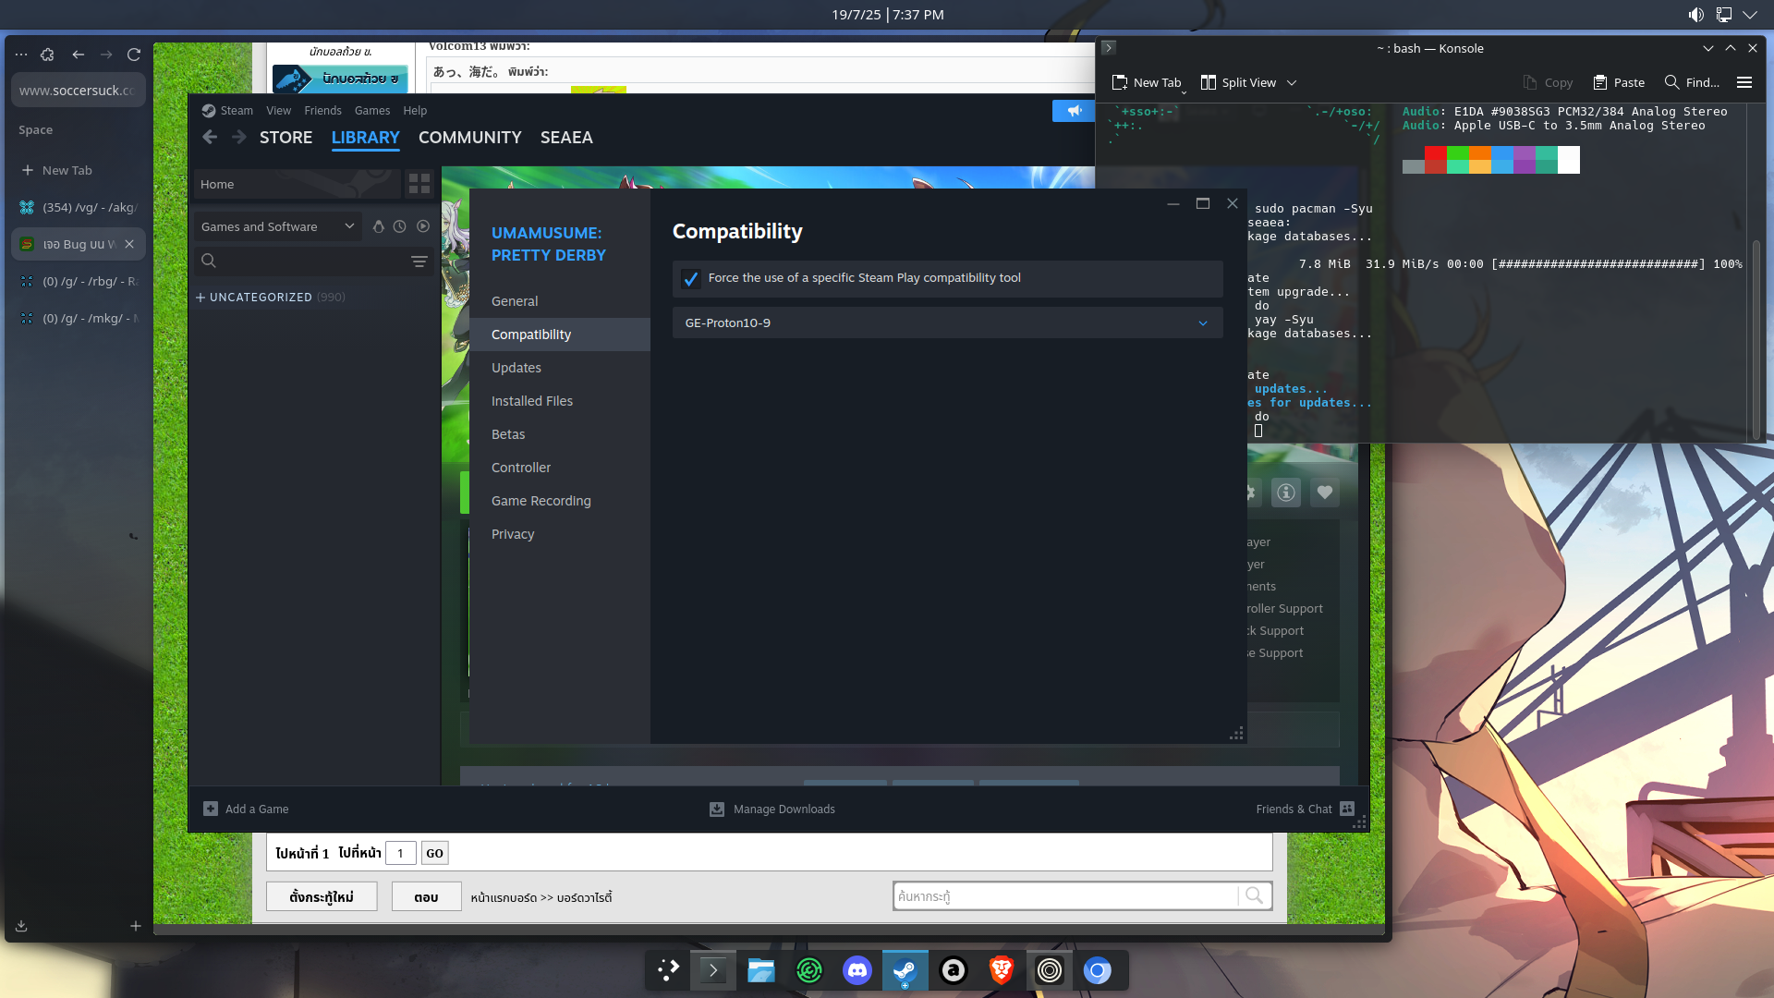The image size is (1774, 998).
Task: Open the library Home button in Steam
Action: point(296,184)
